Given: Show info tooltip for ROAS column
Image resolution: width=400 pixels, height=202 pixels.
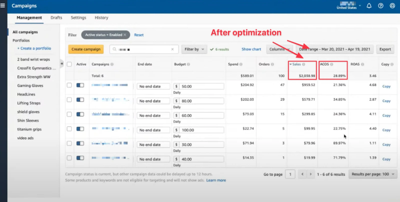Looking at the screenshot, I should 362,64.
